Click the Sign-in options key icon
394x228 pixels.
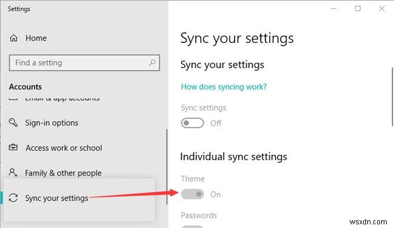[x=13, y=123]
